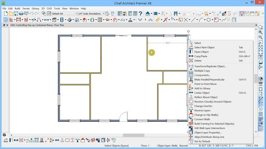Activate the Select Objects arrow tool
This screenshot has width=266, height=149.
(x=6, y=20)
